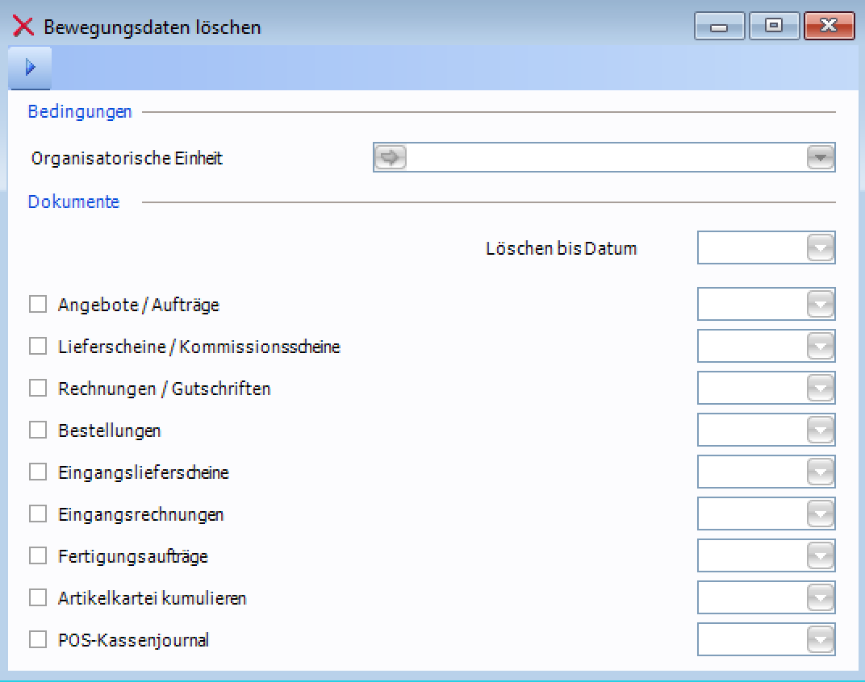Screen dimensions: 865x682
Task: Expand the Organisatorische Einheit dropdown
Action: [x=820, y=158]
